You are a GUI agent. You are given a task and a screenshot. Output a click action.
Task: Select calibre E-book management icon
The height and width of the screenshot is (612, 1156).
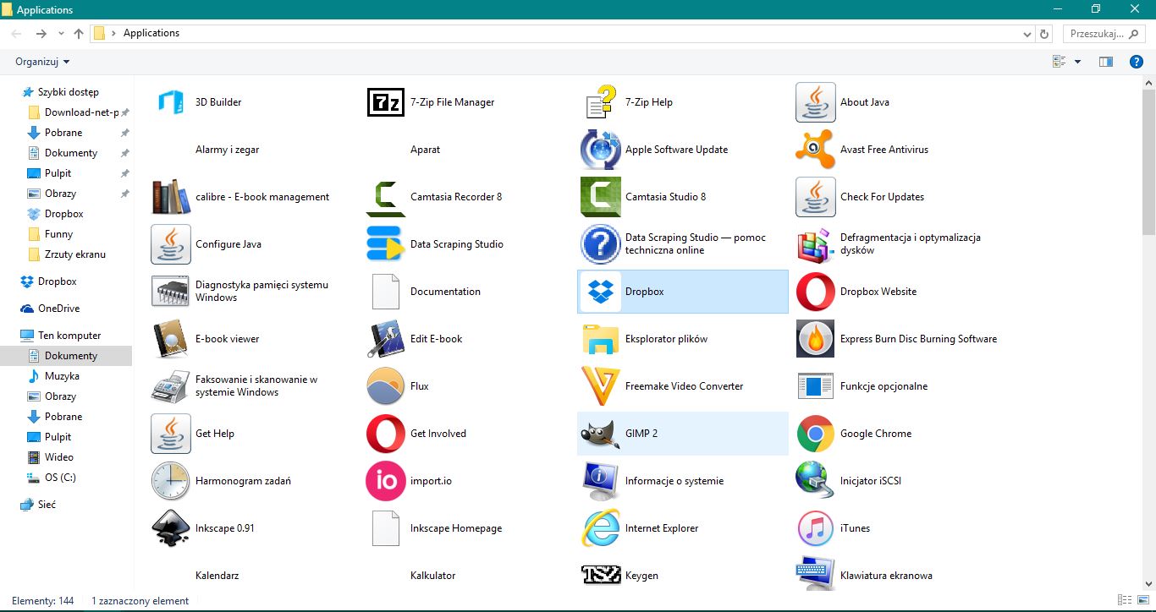171,197
